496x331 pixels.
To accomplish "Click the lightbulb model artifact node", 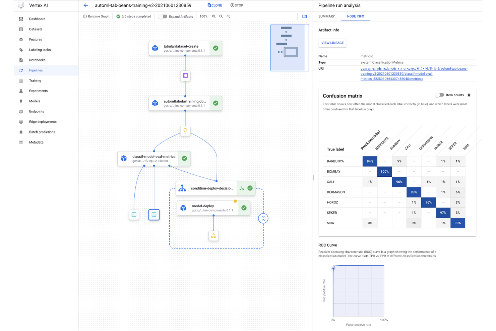I will pyautogui.click(x=185, y=131).
